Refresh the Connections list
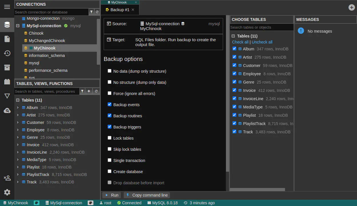Screen dimensions: 357x206 [x=97, y=12]
